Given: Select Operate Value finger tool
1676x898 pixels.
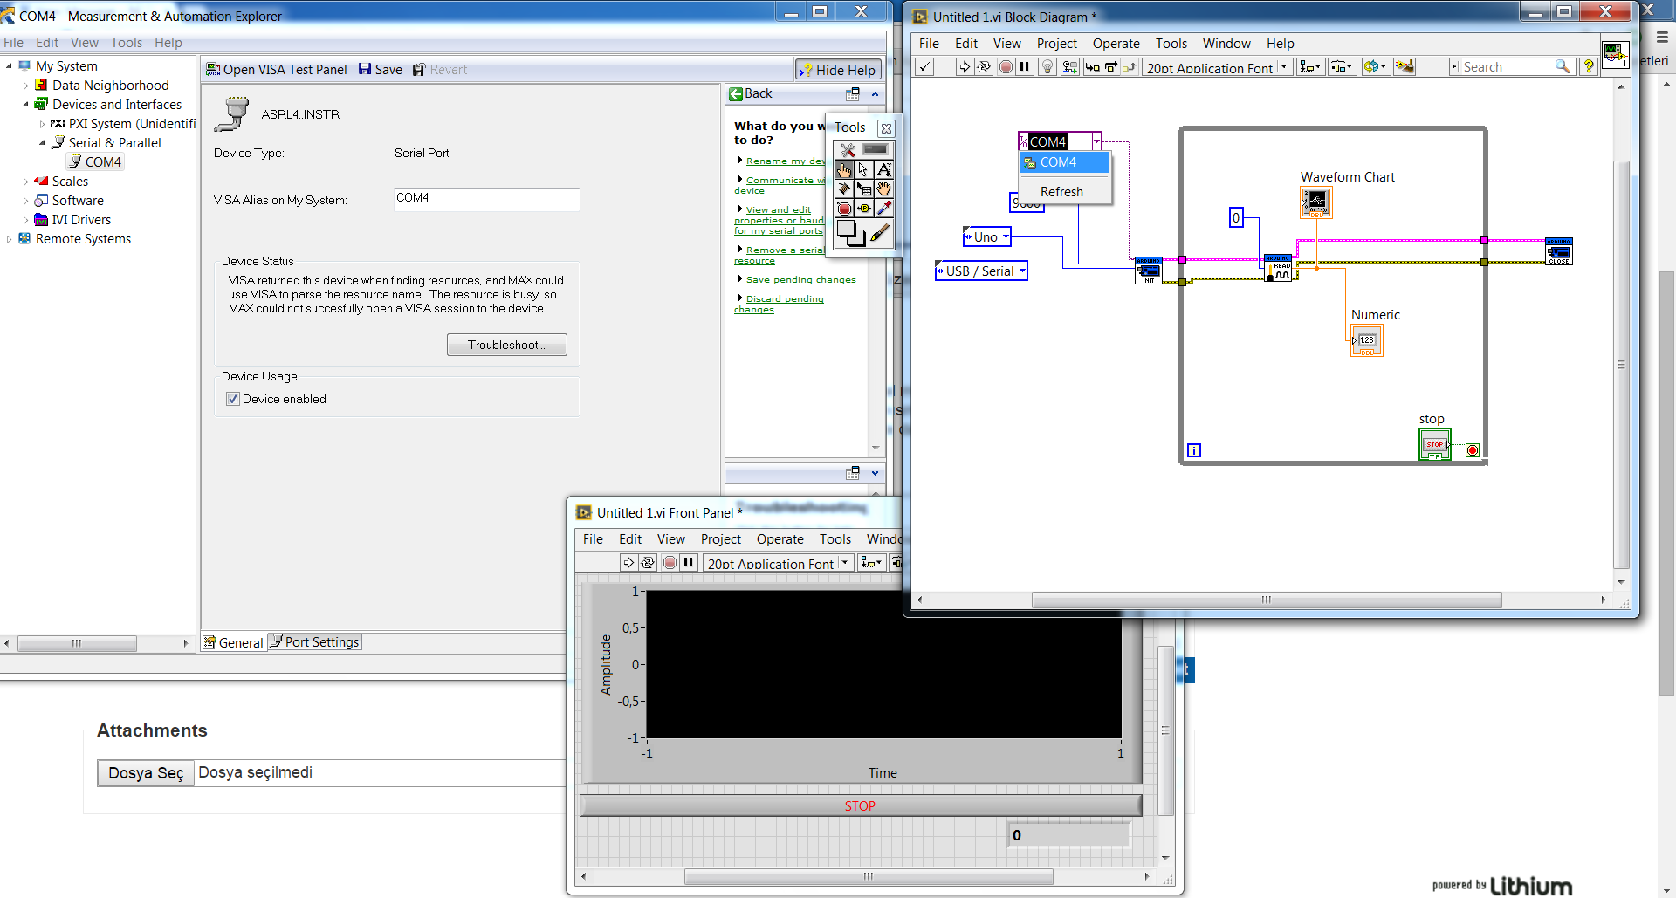Looking at the screenshot, I should [844, 169].
